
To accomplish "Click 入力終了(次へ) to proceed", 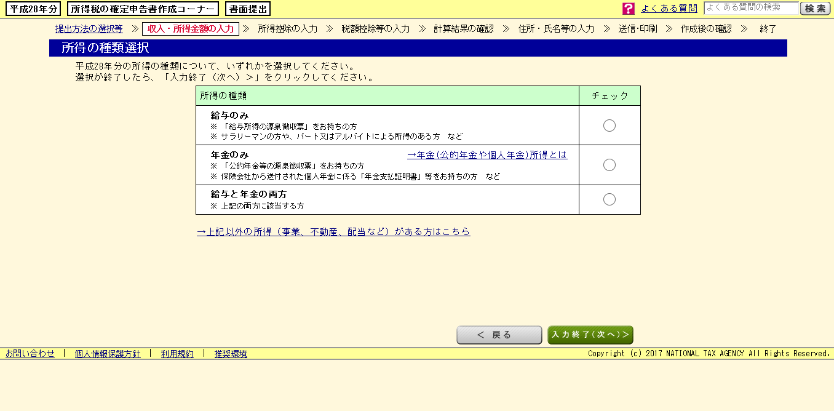I will (x=590, y=335).
